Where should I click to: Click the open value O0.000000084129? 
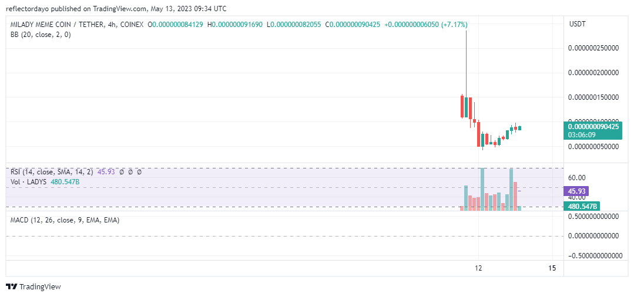point(175,25)
